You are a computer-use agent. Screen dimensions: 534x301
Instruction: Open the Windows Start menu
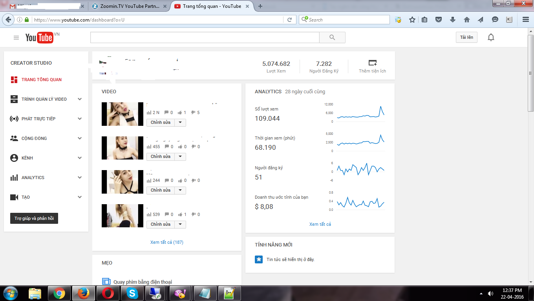point(11,293)
